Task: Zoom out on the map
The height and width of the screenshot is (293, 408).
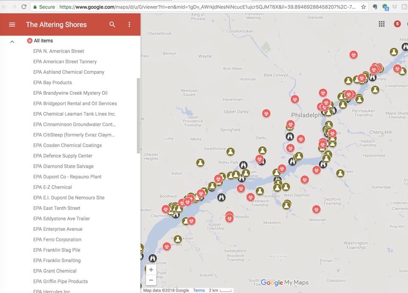Action: click(151, 280)
